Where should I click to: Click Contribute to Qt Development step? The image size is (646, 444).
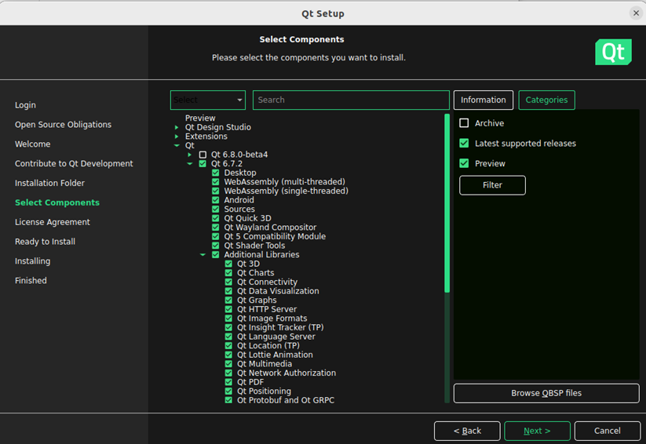click(x=74, y=163)
